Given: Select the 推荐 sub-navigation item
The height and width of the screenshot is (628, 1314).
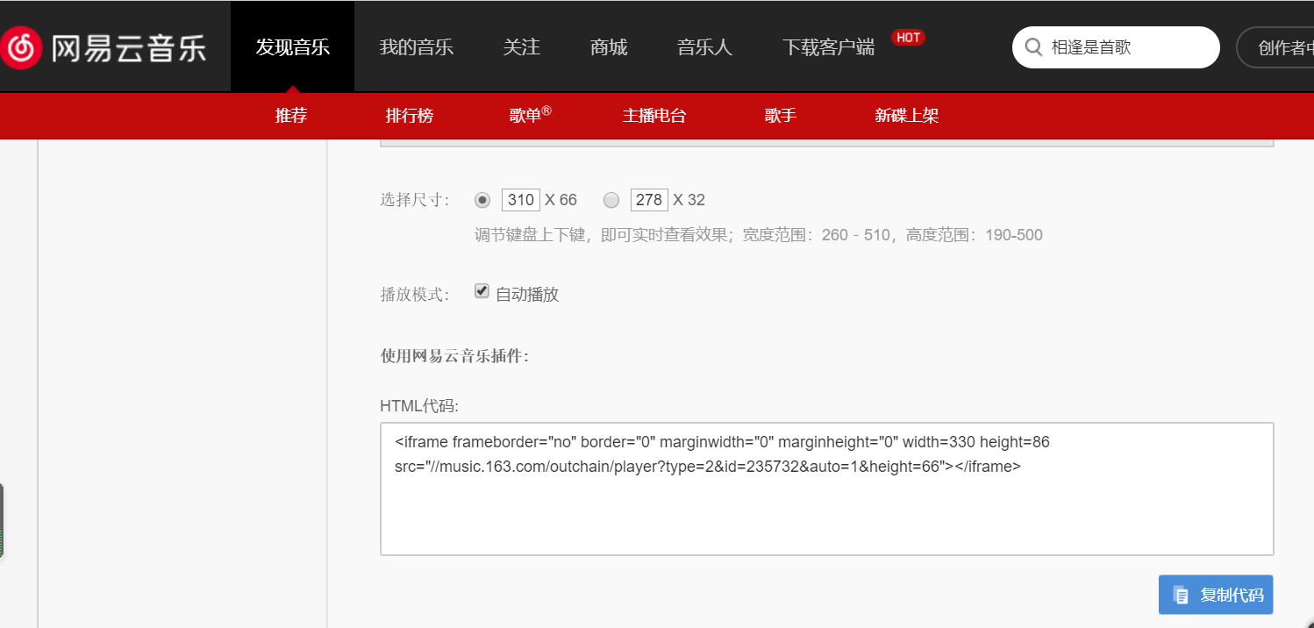Looking at the screenshot, I should [291, 116].
